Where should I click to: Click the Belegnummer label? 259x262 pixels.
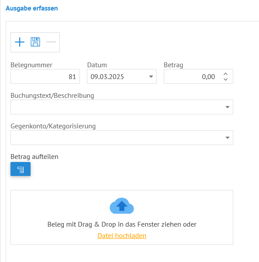[31, 65]
